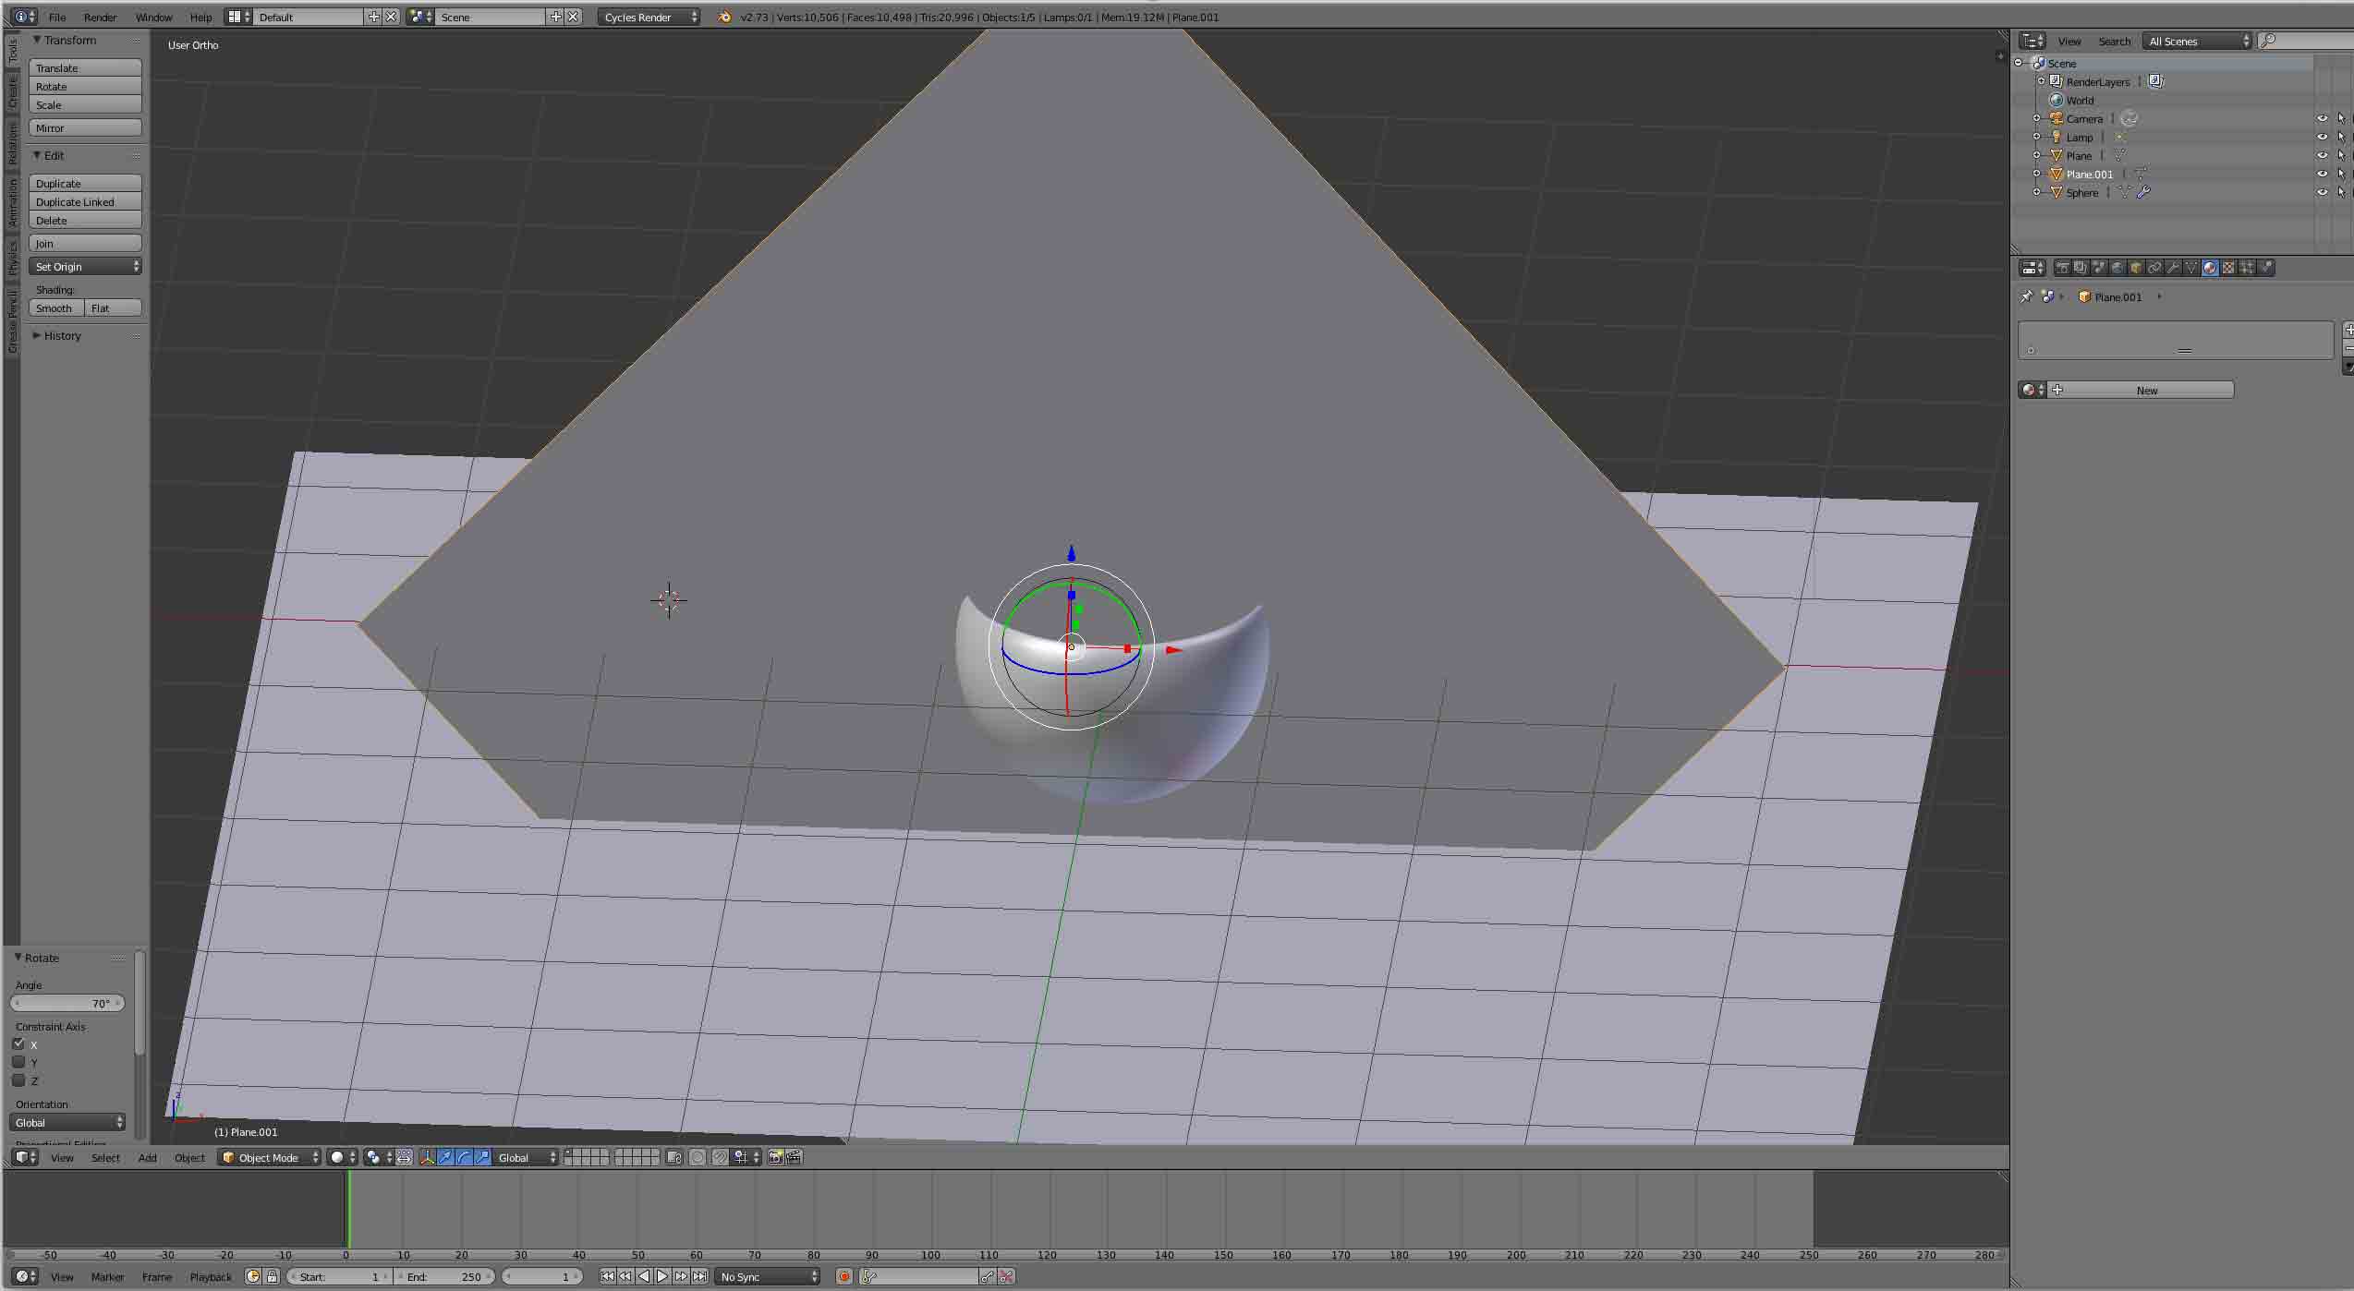Toggle visibility of the Camera object
The image size is (2354, 1291).
(x=2322, y=118)
